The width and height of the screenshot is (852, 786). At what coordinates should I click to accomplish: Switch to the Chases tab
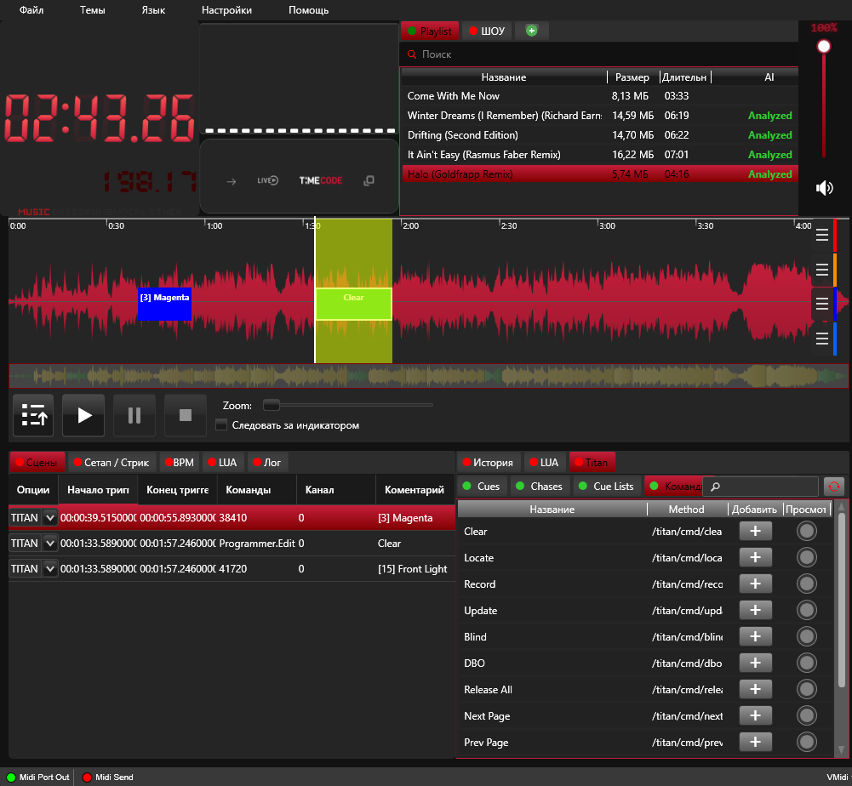539,487
